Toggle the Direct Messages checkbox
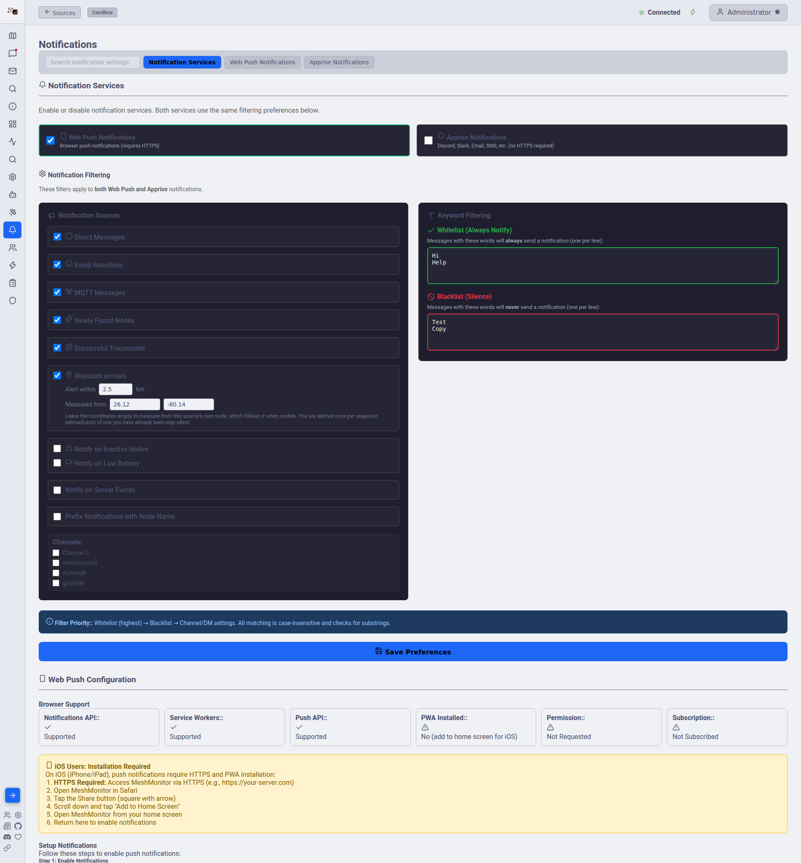This screenshot has width=801, height=863. pos(57,237)
